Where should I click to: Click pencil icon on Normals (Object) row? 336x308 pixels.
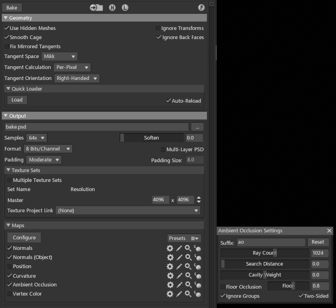180,257
